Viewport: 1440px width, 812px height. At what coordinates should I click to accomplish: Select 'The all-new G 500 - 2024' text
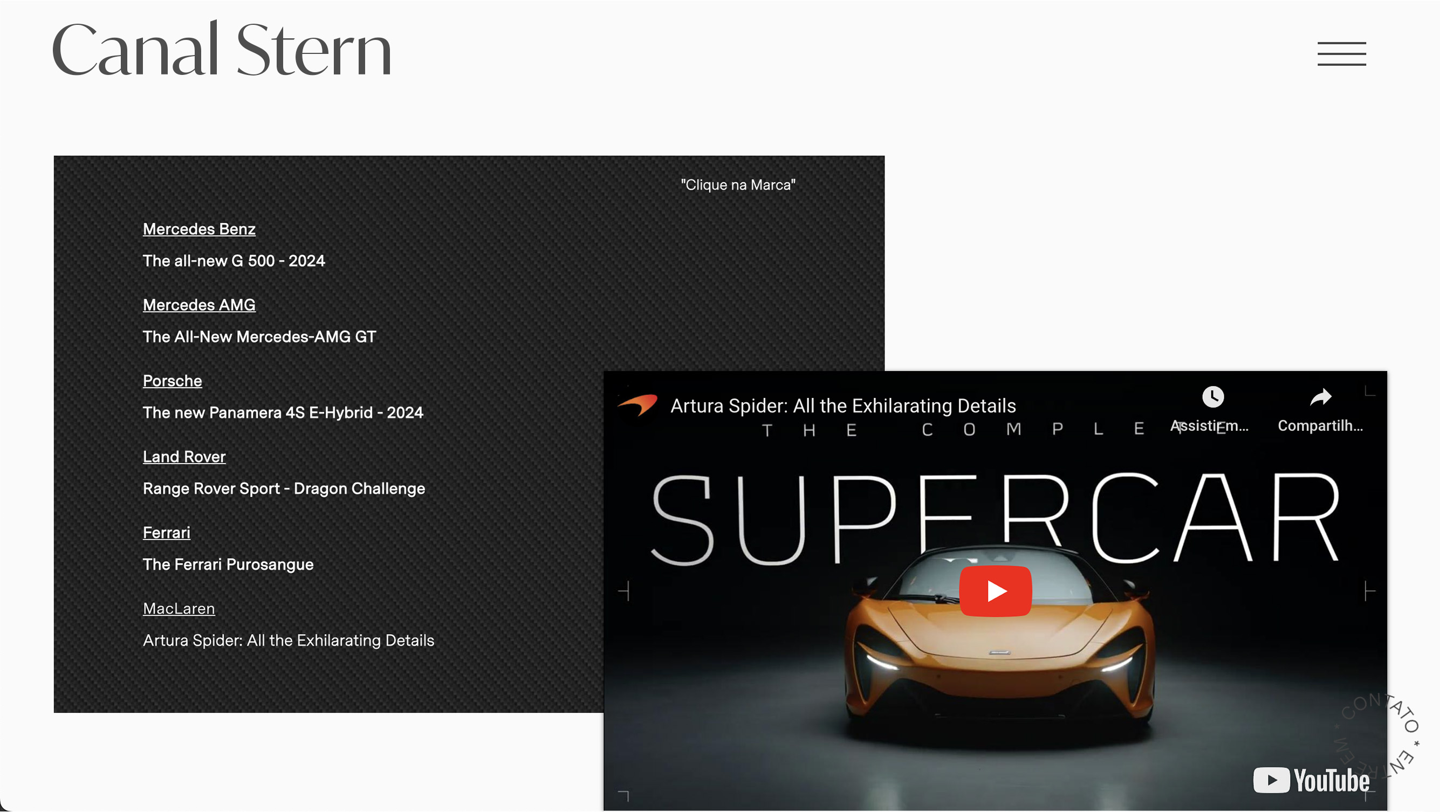[x=234, y=261]
